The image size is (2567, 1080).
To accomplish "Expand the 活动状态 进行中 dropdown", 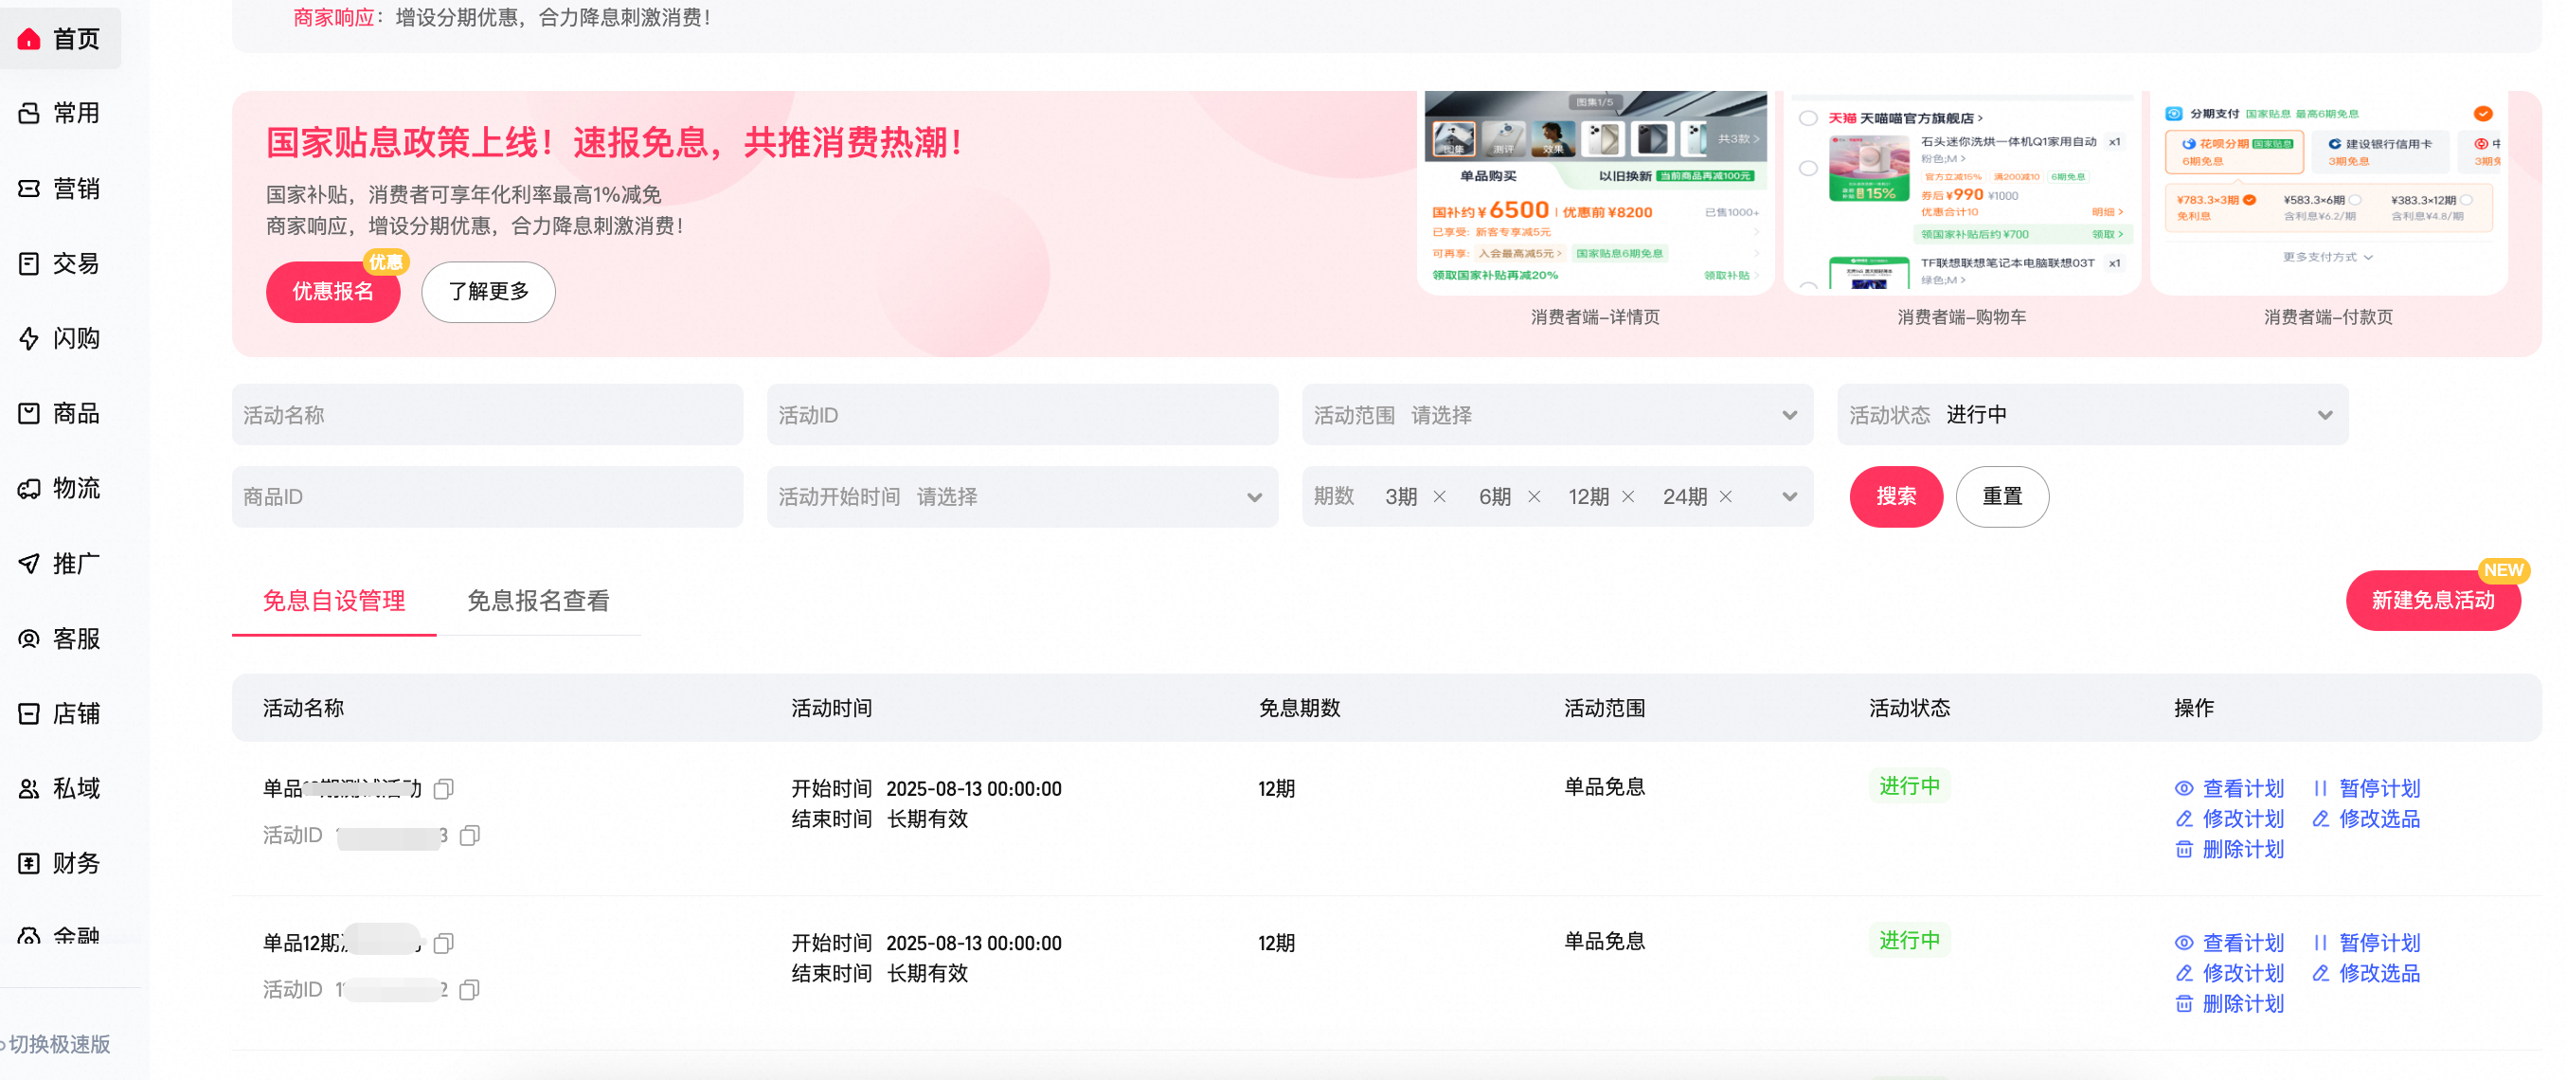I will 2092,414.
